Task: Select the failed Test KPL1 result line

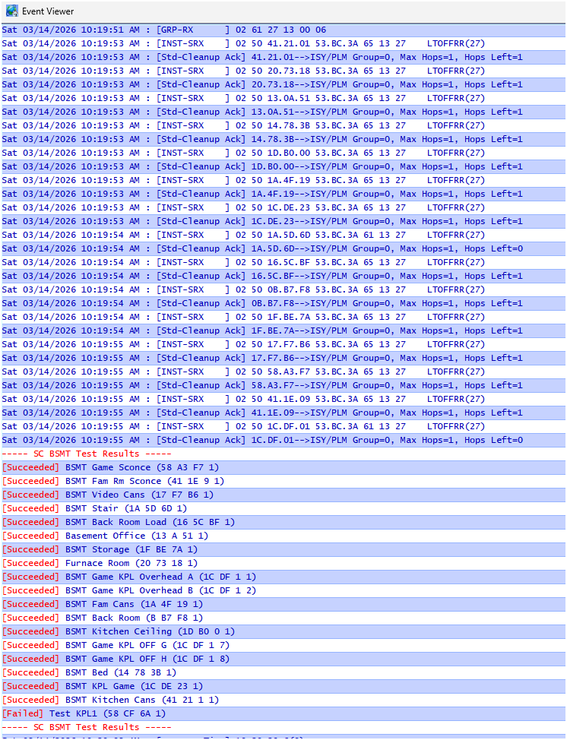Action: pos(84,713)
